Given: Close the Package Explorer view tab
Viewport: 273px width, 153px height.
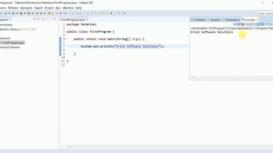Looking at the screenshot, I should pyautogui.click(x=10, y=20).
